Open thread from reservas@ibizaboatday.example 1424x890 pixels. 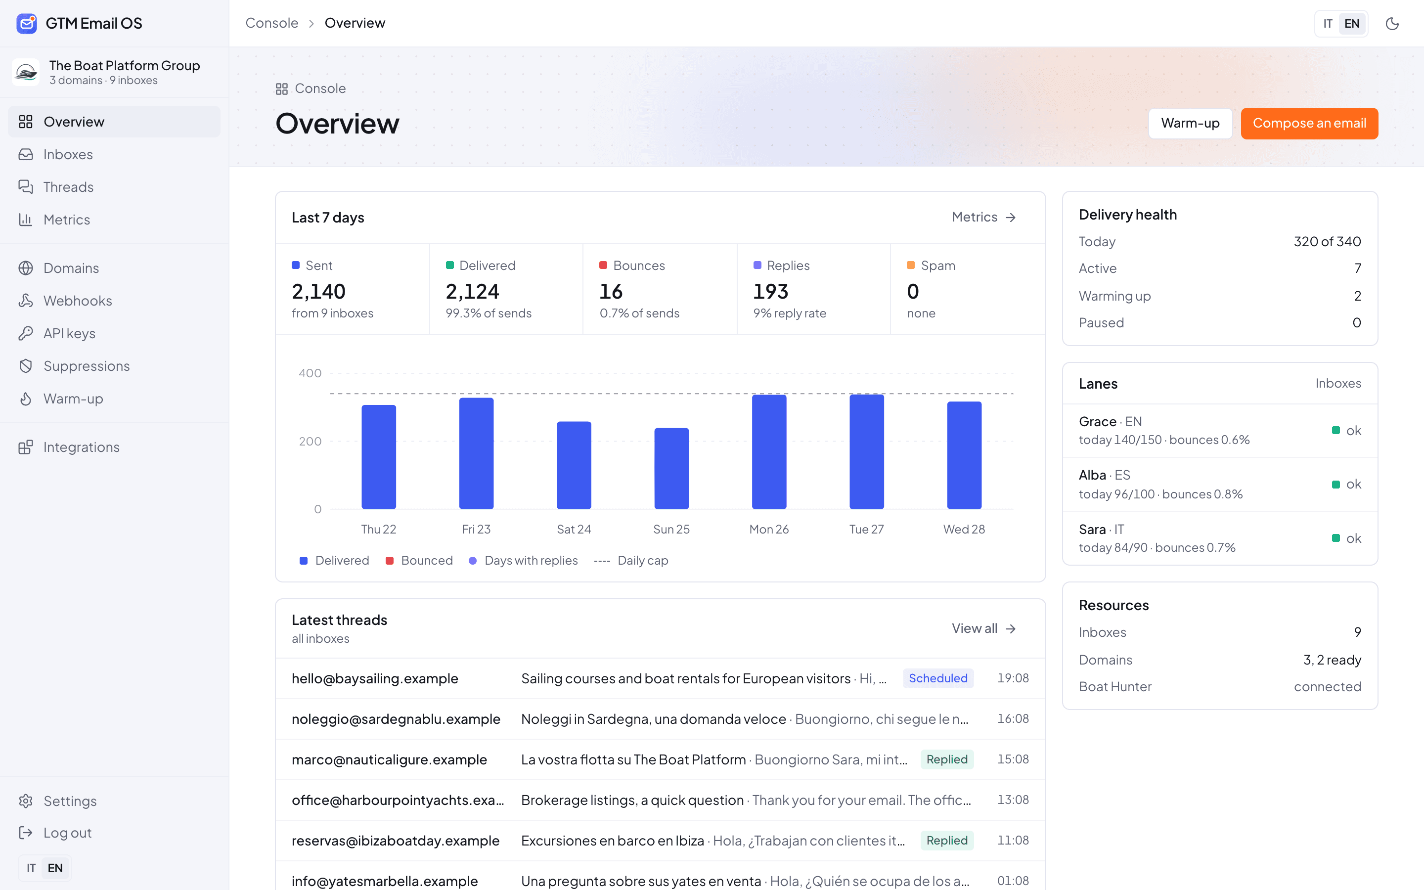pyautogui.click(x=660, y=841)
